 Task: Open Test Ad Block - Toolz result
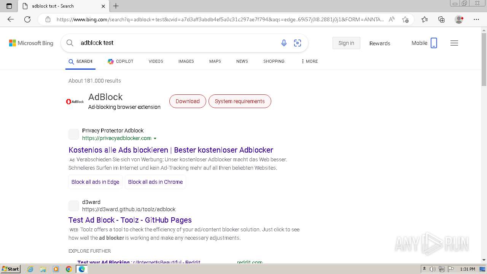click(x=130, y=220)
